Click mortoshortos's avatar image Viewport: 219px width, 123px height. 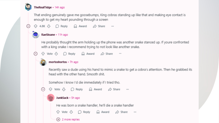click(x=43, y=62)
